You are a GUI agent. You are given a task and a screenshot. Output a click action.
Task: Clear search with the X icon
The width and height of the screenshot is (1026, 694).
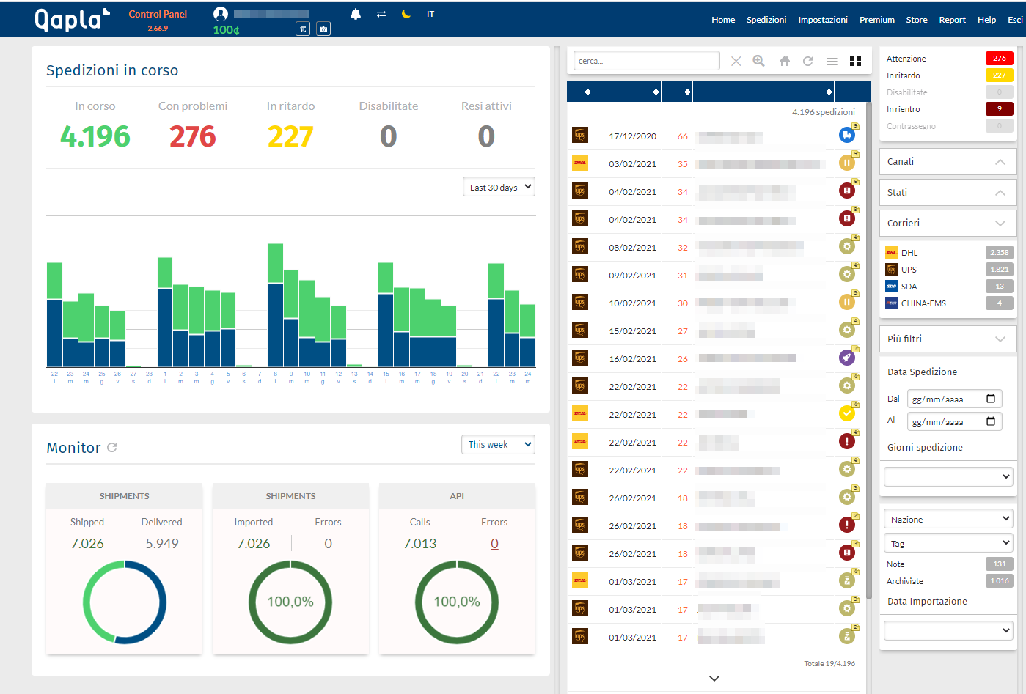coord(736,62)
